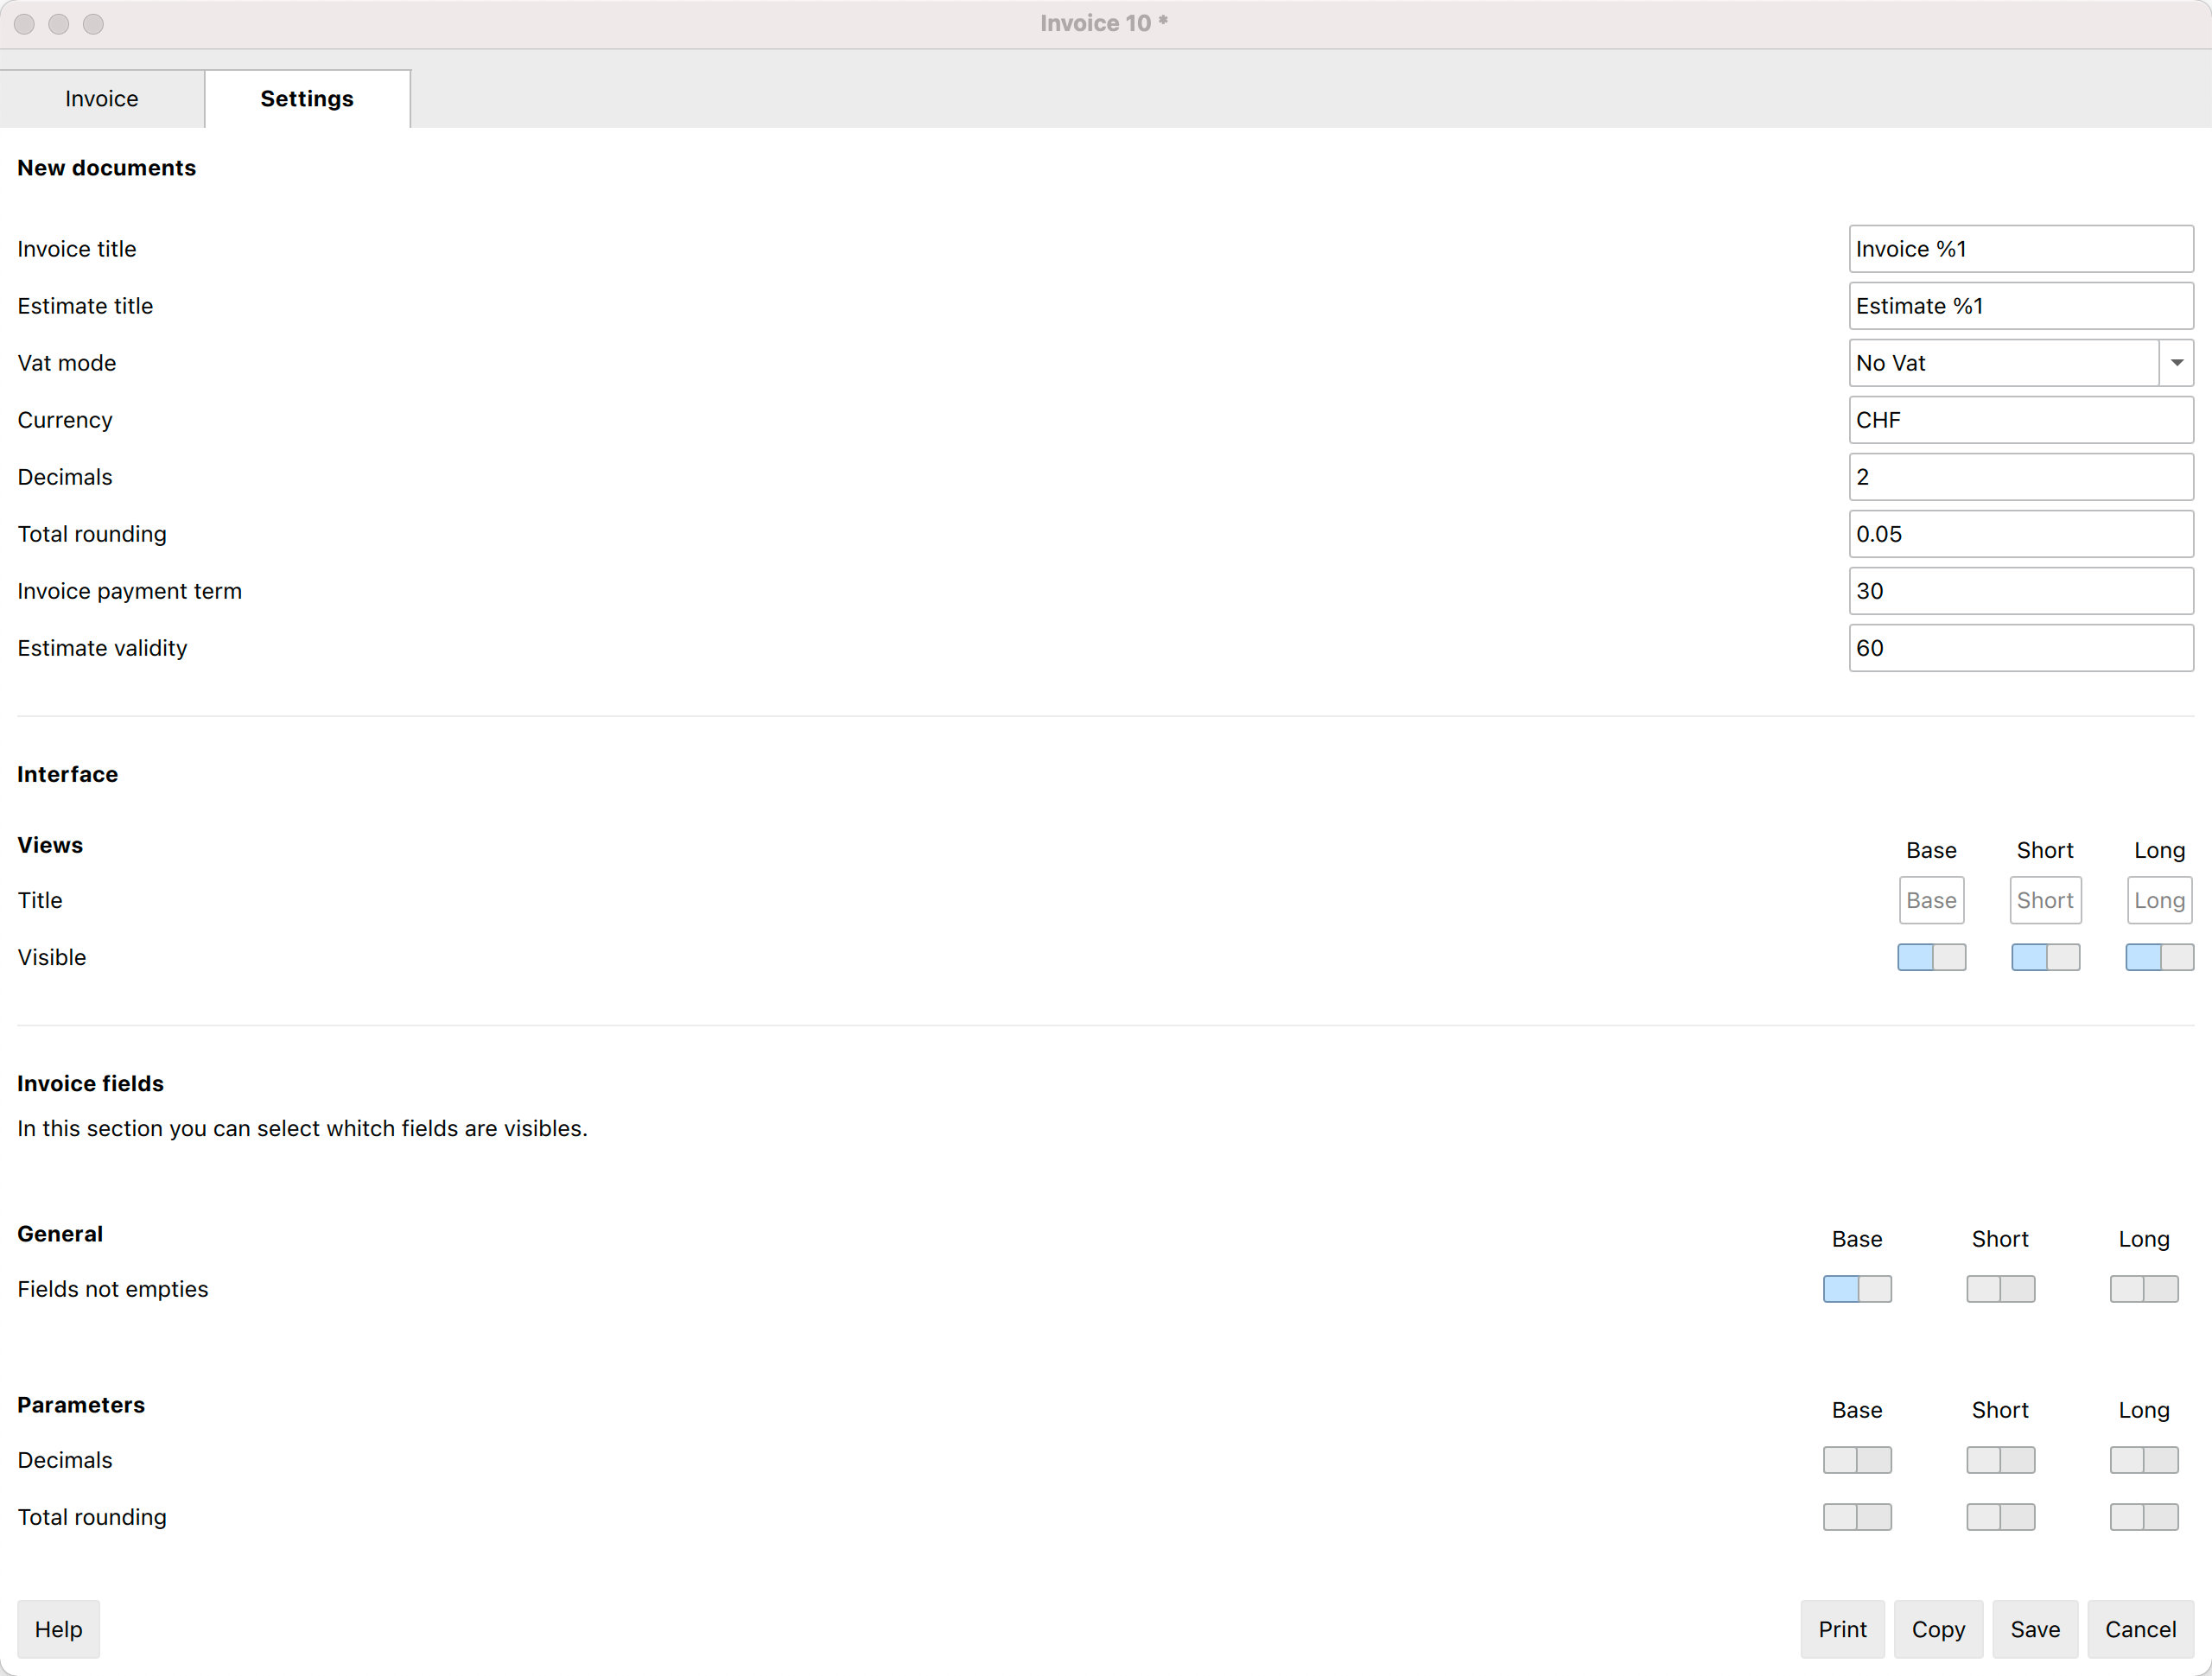
Task: Select the Total rounding value 0.05
Action: [2020, 533]
